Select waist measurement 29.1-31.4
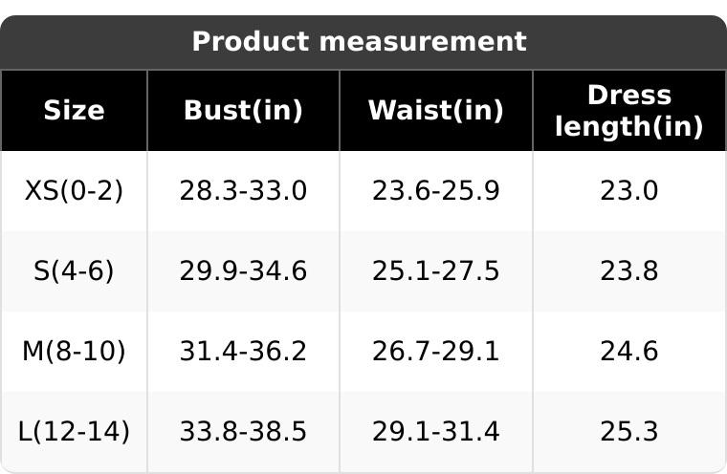Image resolution: width=727 pixels, height=474 pixels. (435, 432)
